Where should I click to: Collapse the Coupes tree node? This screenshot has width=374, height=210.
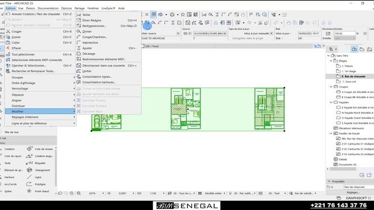tap(331, 87)
